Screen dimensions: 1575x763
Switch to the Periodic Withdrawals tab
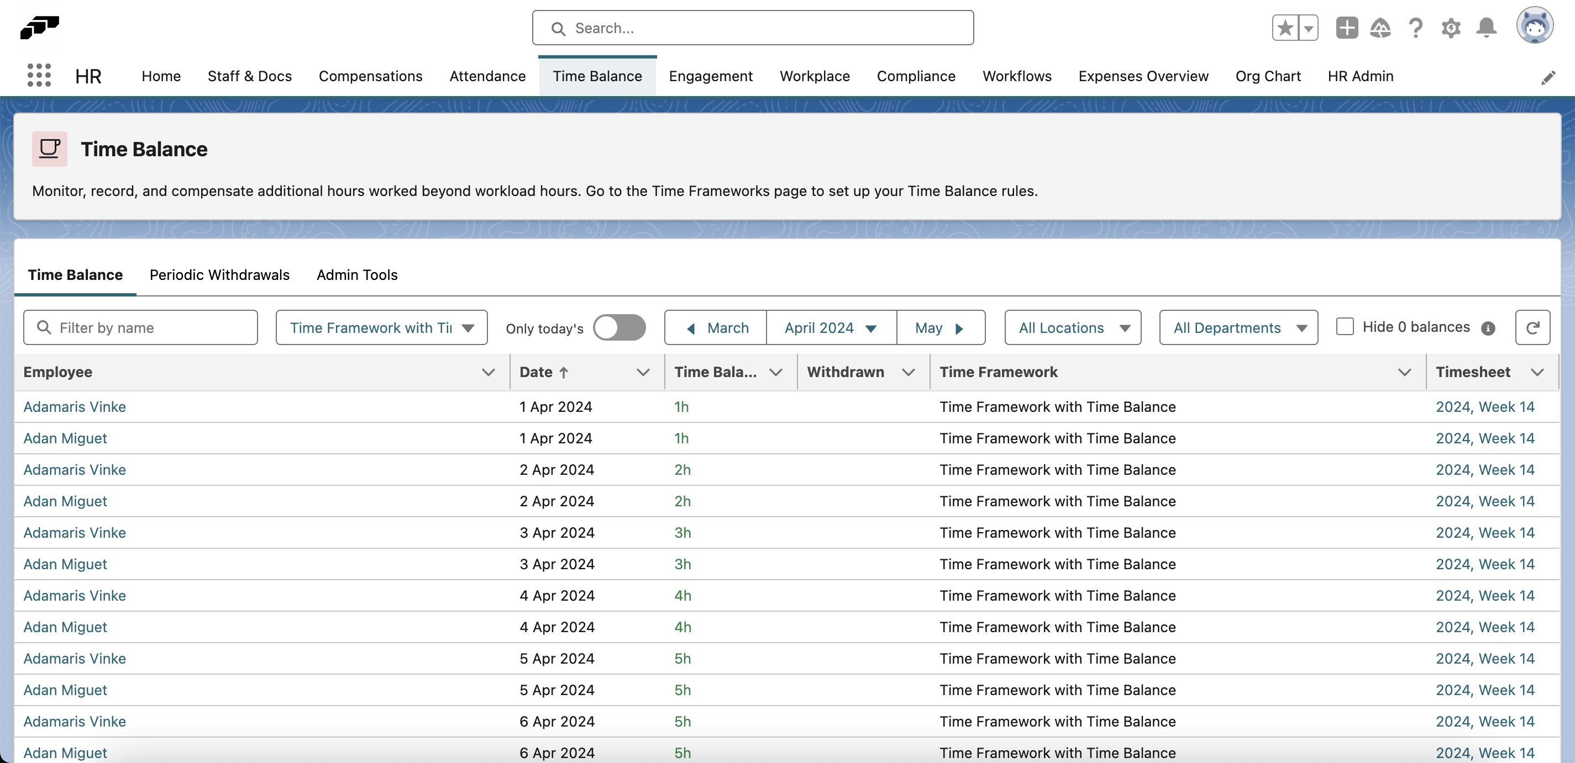tap(219, 275)
